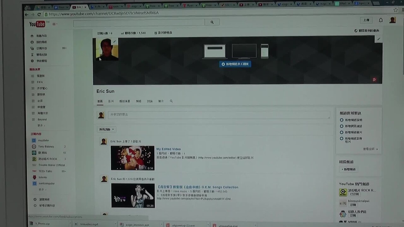This screenshot has width=404, height=227.
Task: Click view as public link above banner
Action: click(367, 31)
